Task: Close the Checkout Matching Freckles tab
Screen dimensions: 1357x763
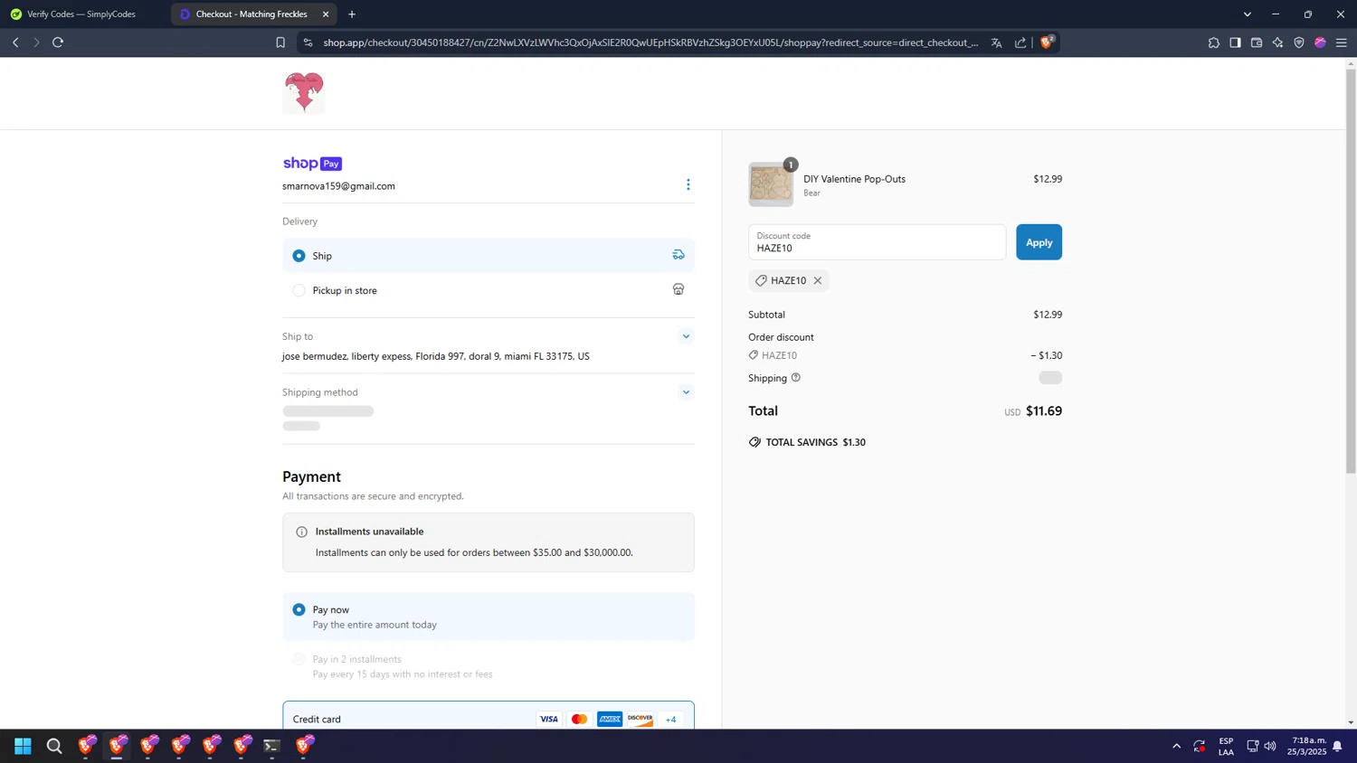Action: point(326,14)
